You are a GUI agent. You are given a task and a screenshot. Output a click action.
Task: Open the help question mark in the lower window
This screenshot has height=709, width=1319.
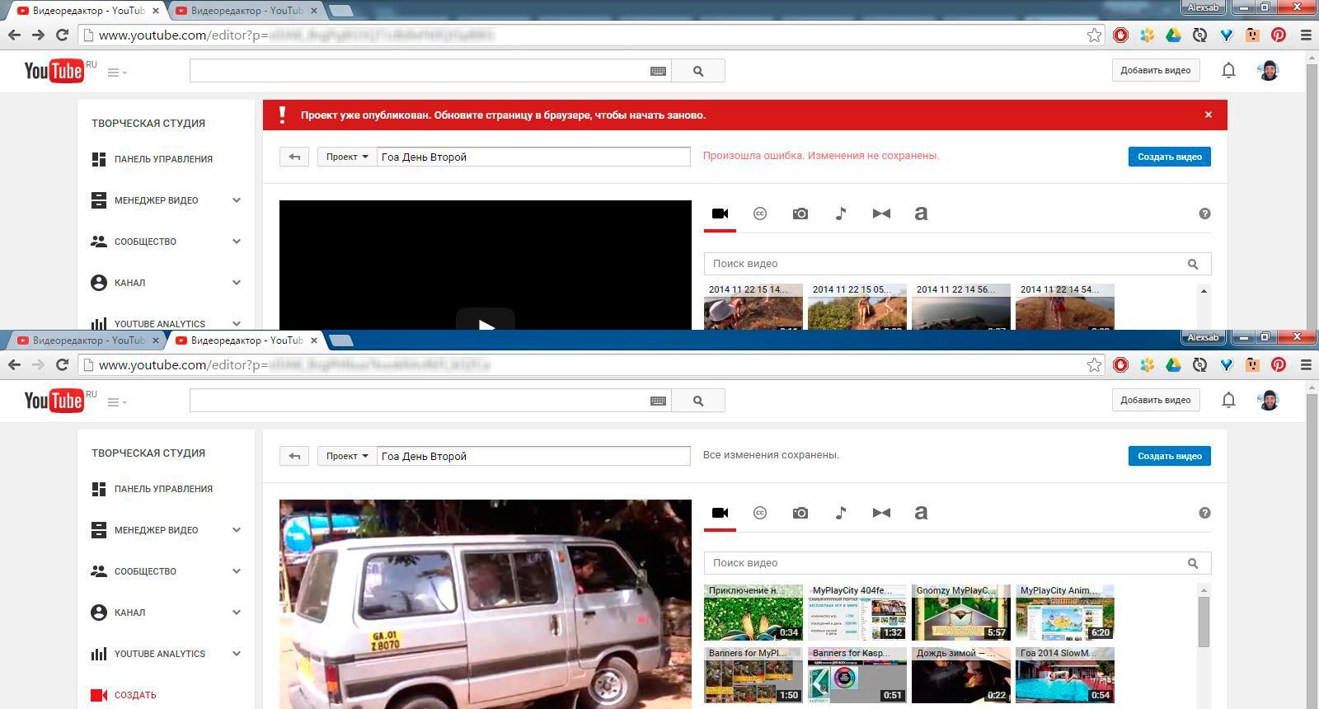pyautogui.click(x=1204, y=513)
